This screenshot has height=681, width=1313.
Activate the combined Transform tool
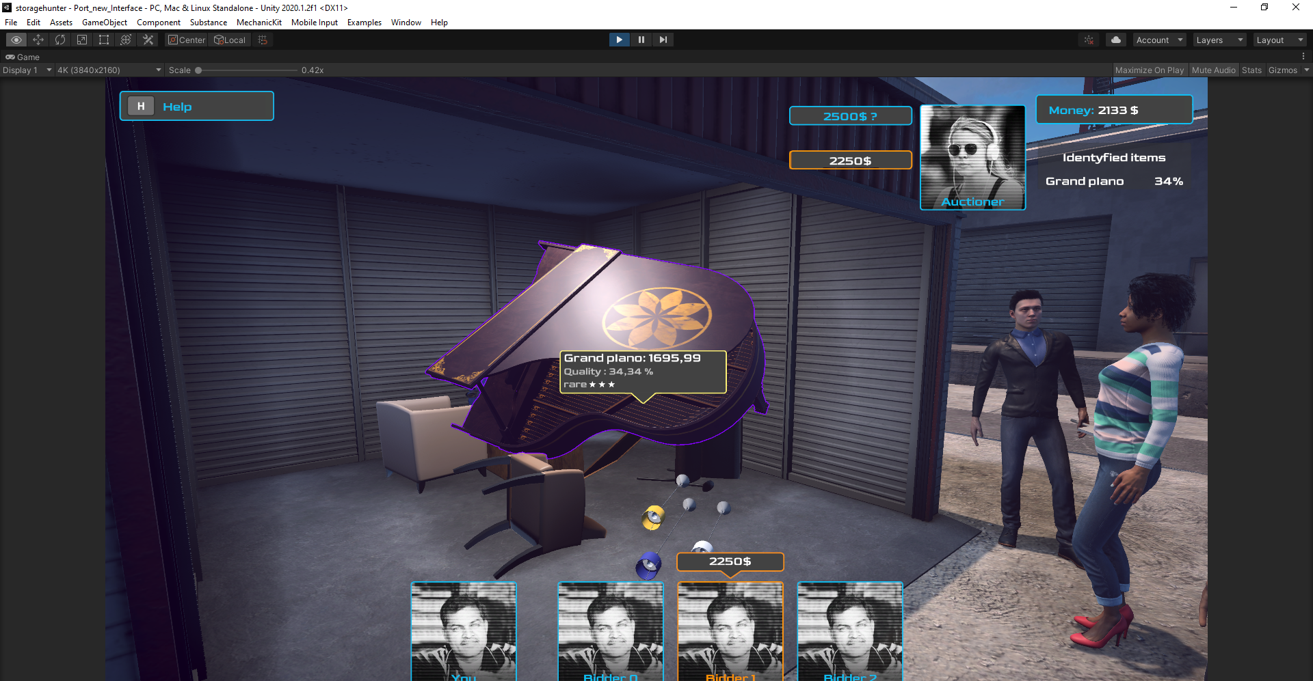(126, 40)
